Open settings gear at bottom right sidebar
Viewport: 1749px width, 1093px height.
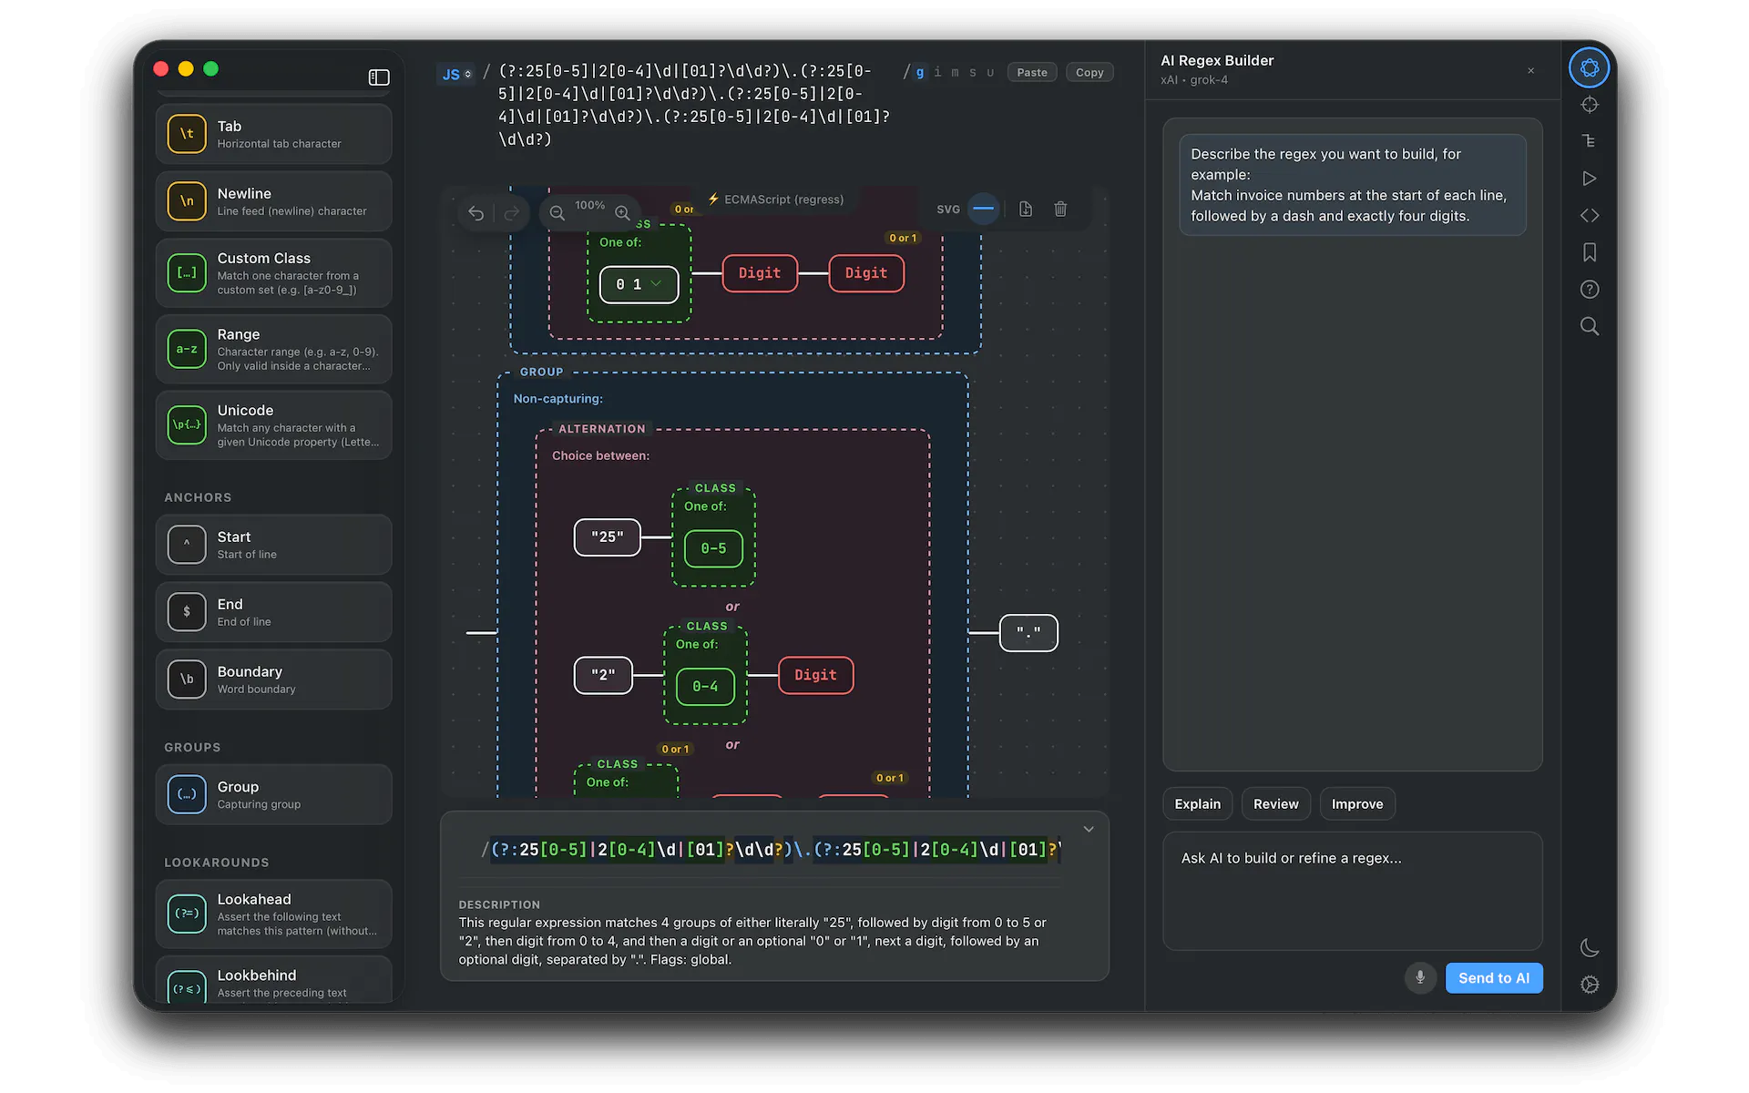click(x=1589, y=985)
